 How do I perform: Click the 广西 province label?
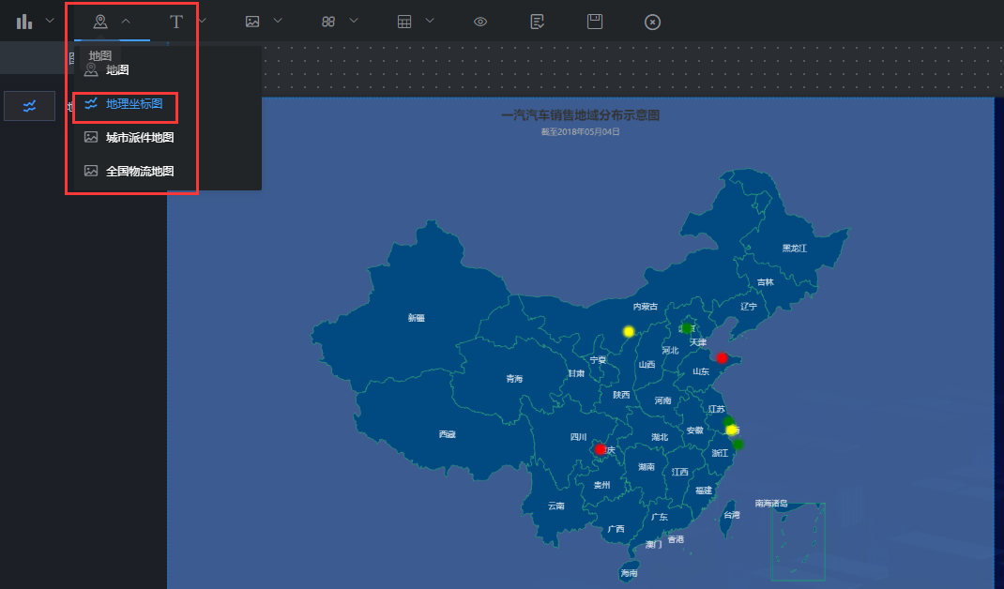pos(616,529)
